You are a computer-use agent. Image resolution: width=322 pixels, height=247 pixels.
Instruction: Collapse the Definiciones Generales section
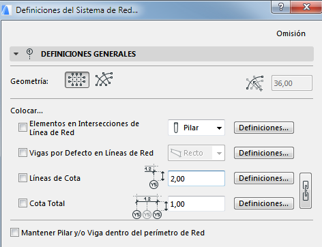(x=16, y=54)
